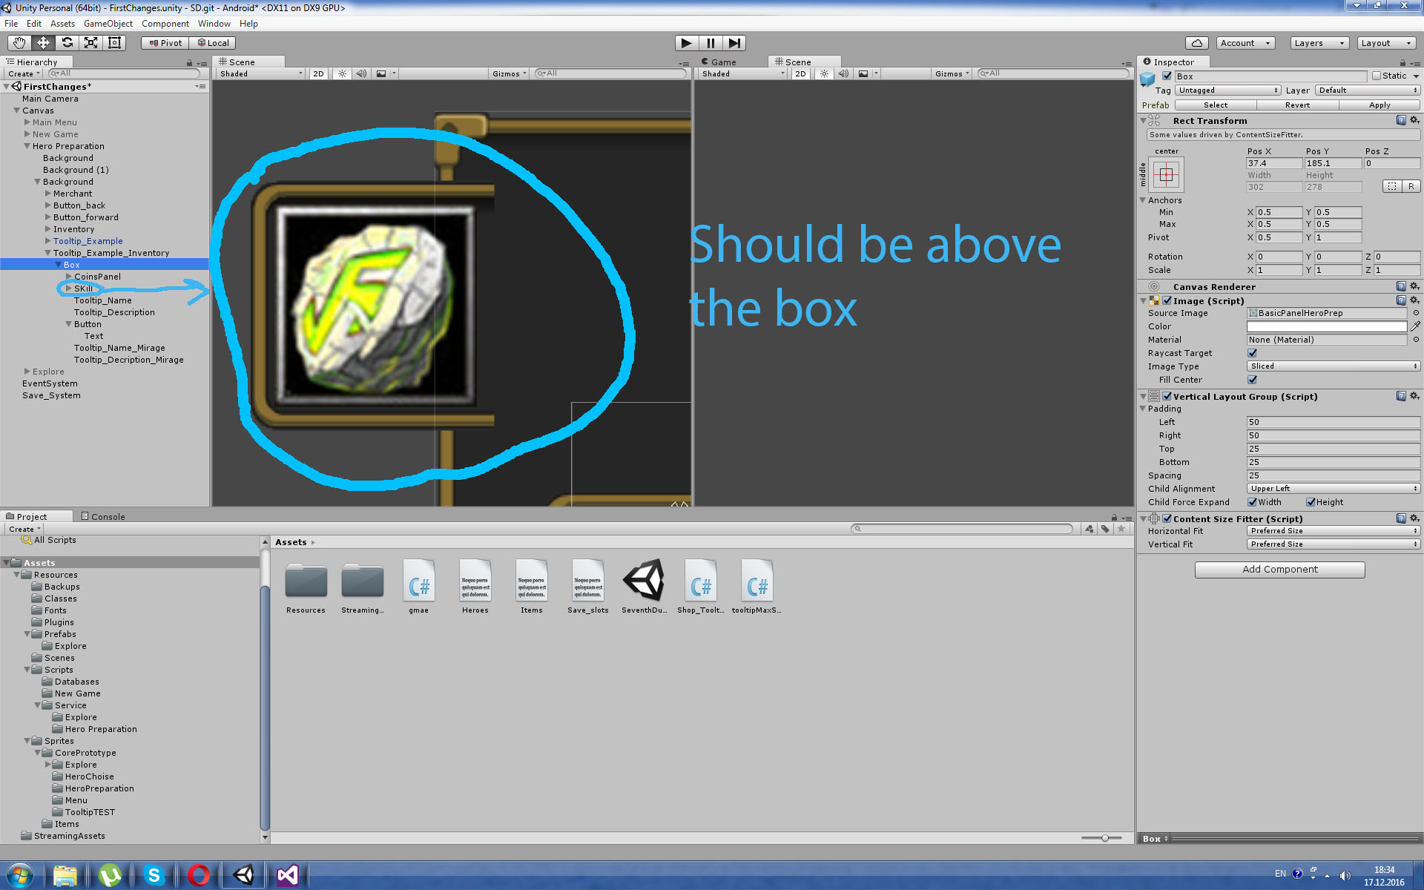
Task: Toggle Child Force Expand Height
Action: click(1311, 502)
